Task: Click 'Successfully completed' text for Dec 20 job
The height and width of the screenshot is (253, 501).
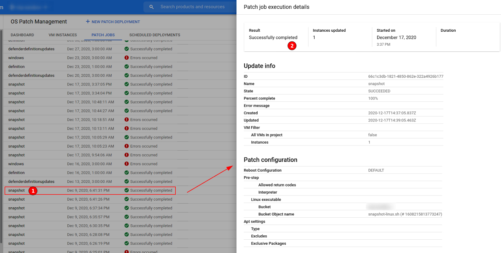Action: [151, 75]
